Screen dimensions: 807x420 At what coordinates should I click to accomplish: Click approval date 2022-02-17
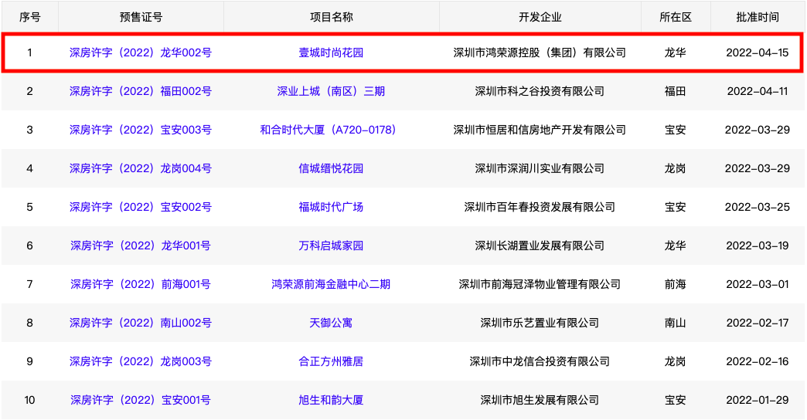(757, 322)
